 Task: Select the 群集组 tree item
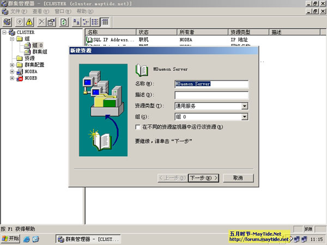[40, 52]
